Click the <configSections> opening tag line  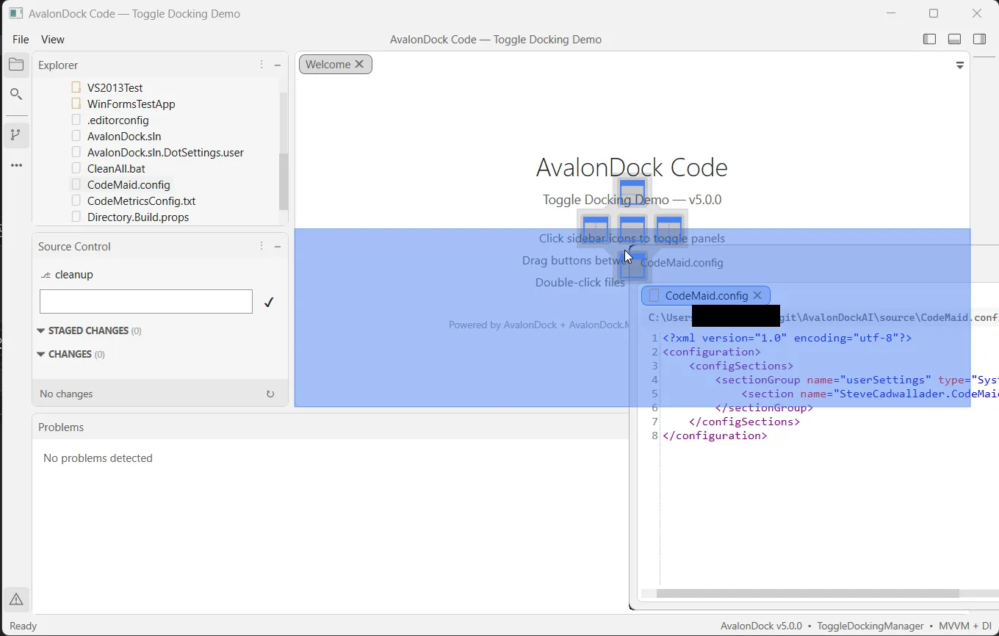point(741,366)
